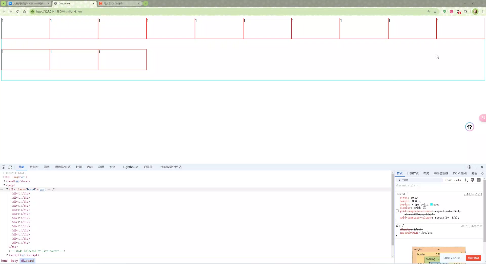
Task: Toggle the :hov element state panel
Action: [x=448, y=180]
